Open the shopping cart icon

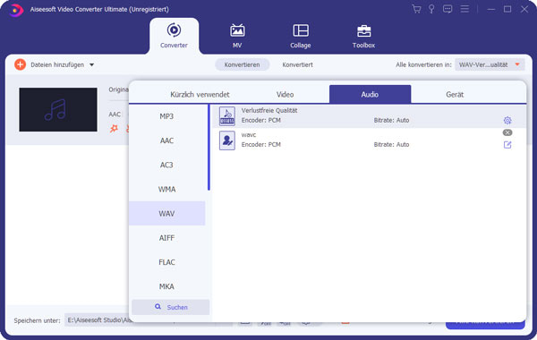416,9
